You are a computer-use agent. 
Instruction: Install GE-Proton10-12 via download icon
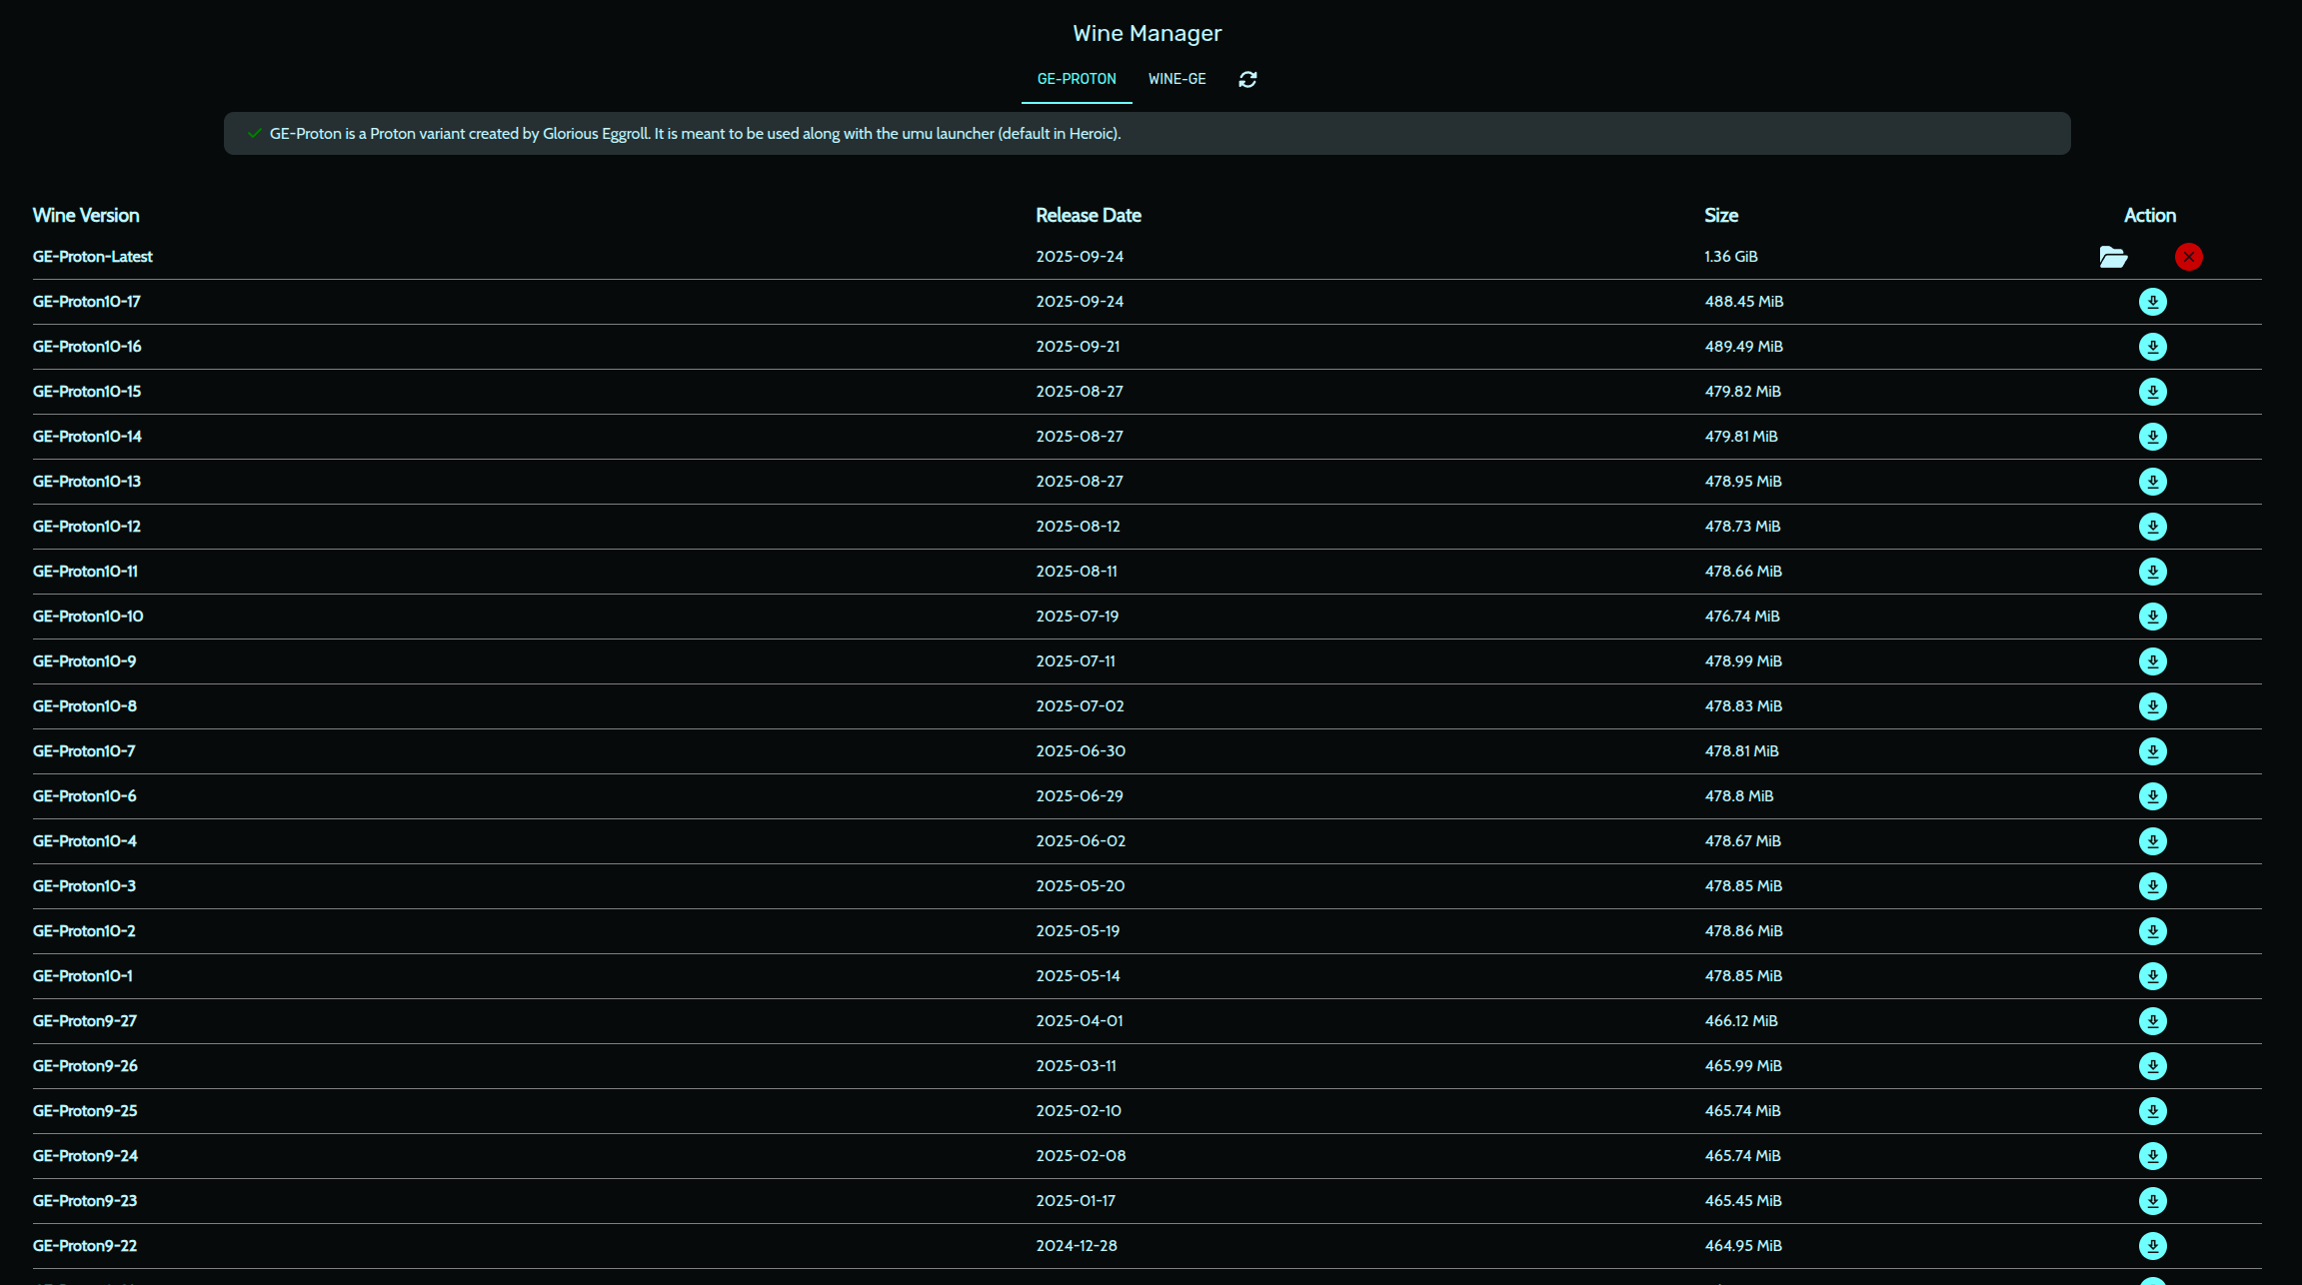coord(2152,527)
